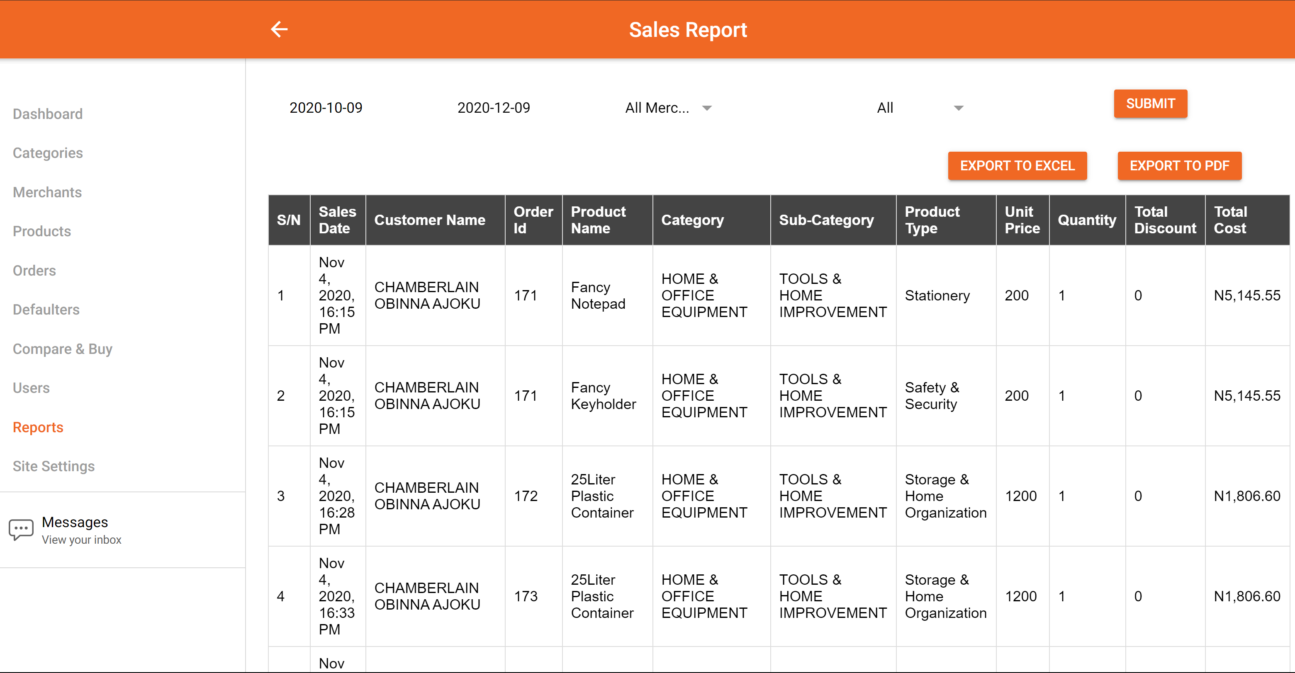Image resolution: width=1295 pixels, height=673 pixels.
Task: Click unit price 1200 in row 3
Action: pyautogui.click(x=1022, y=496)
